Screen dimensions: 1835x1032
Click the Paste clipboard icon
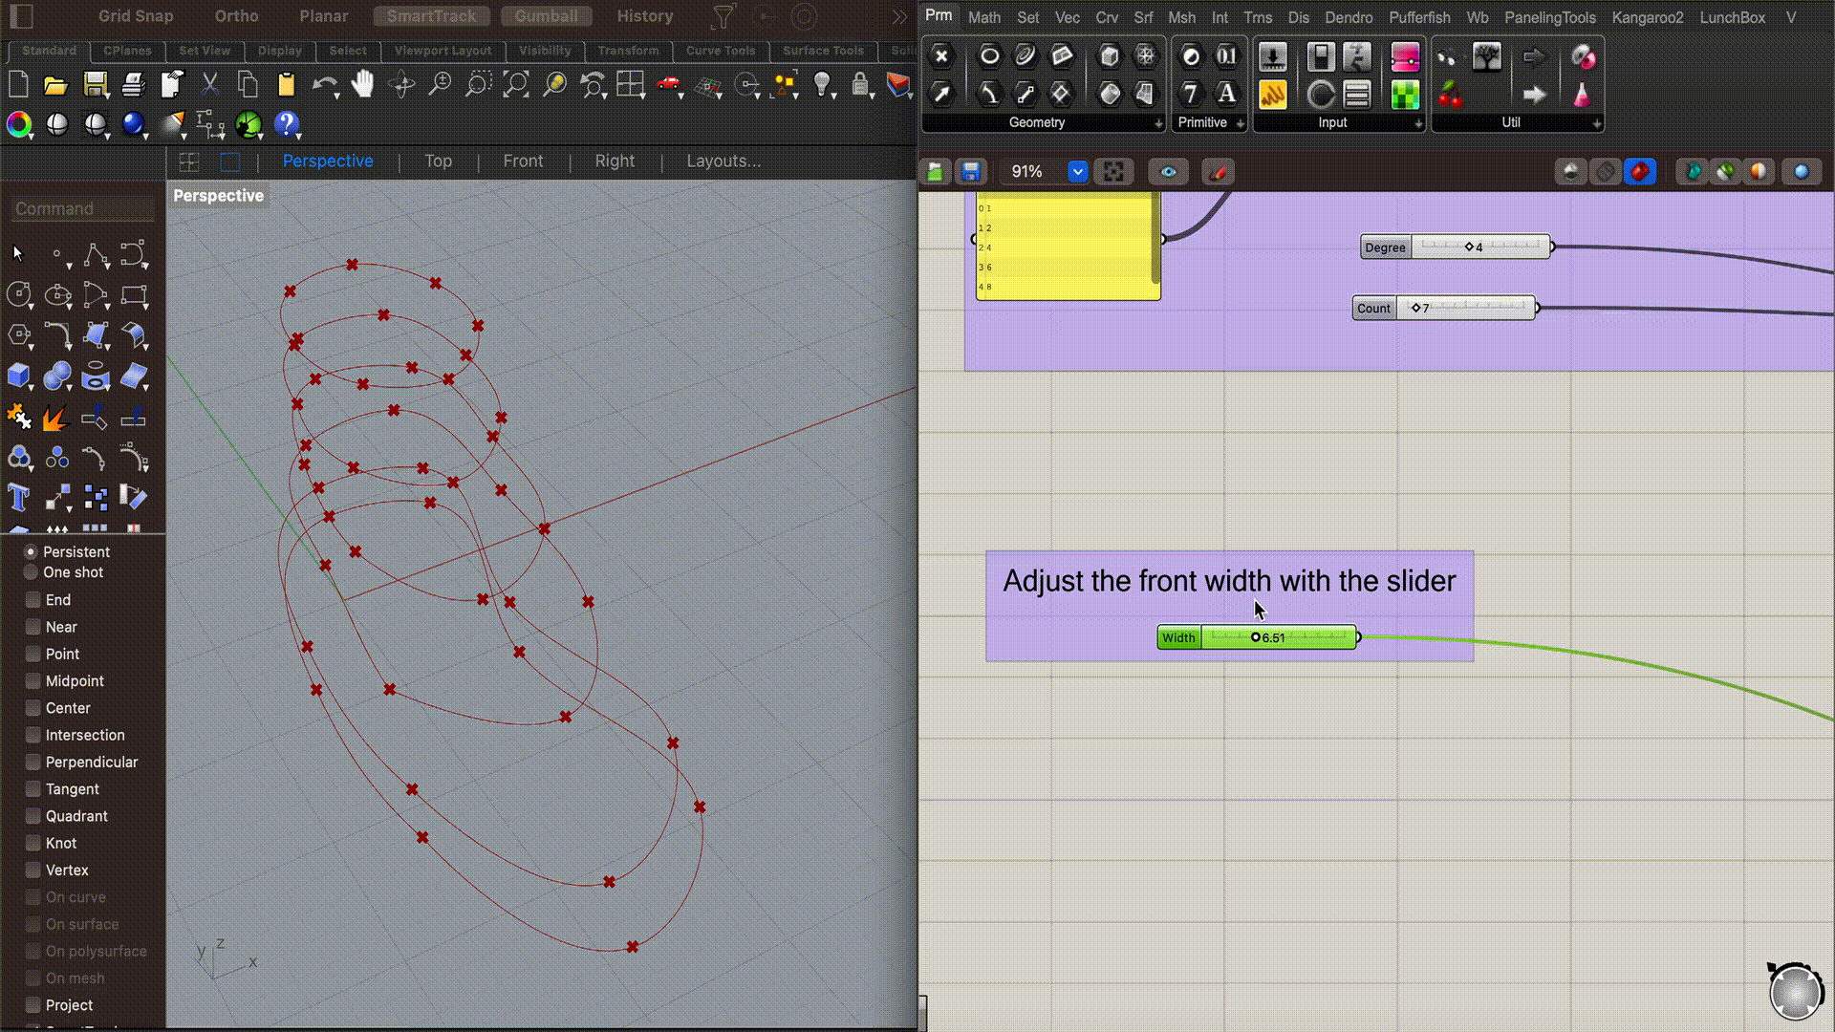(x=286, y=85)
